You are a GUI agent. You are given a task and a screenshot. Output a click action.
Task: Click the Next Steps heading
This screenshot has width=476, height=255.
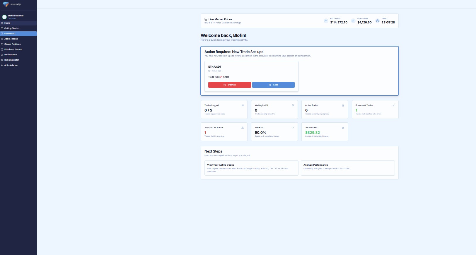(213, 151)
